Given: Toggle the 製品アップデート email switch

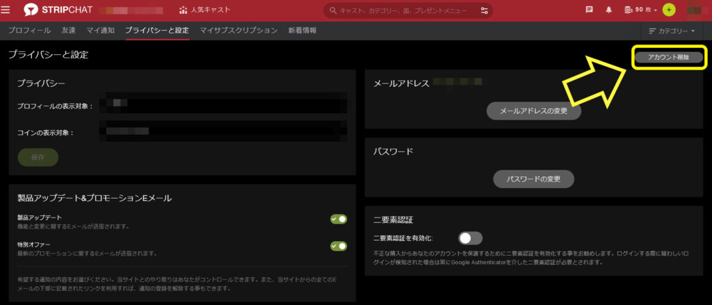Looking at the screenshot, I should point(339,220).
